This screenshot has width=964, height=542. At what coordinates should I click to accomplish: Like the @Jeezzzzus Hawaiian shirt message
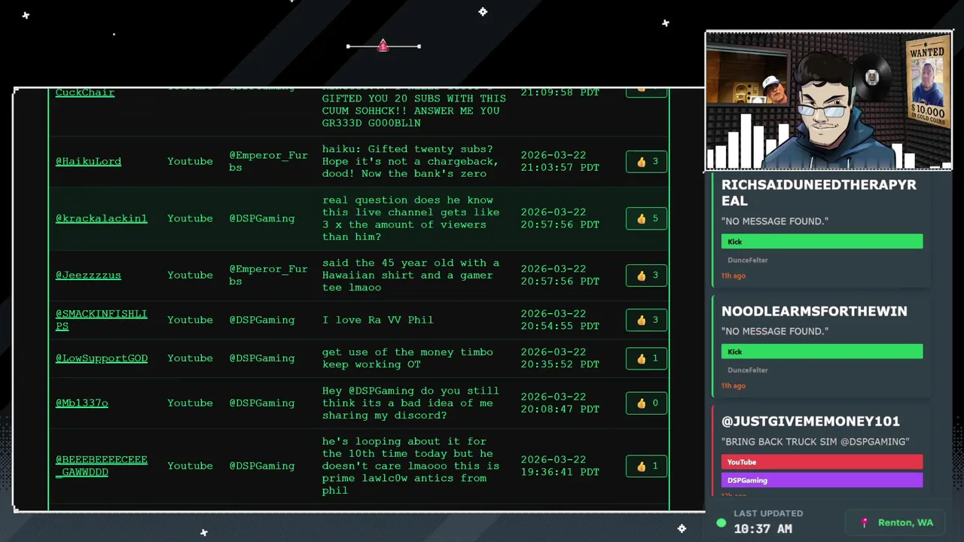pos(646,275)
